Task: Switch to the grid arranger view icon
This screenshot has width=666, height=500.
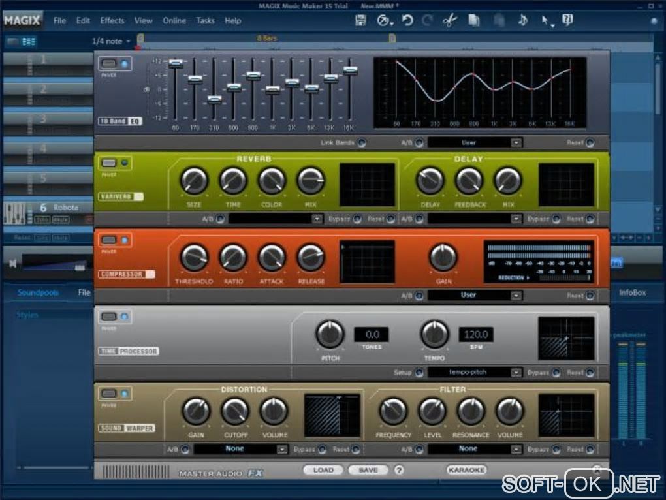Action: [x=29, y=41]
